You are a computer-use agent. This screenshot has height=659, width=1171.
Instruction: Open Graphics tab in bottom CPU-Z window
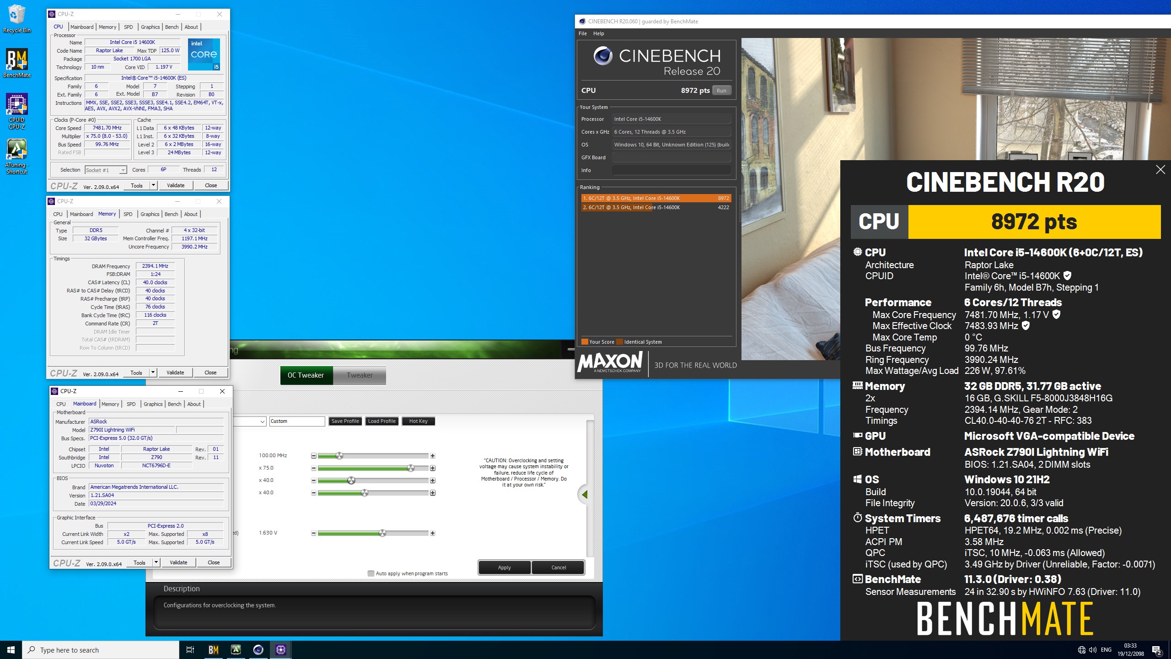153,404
